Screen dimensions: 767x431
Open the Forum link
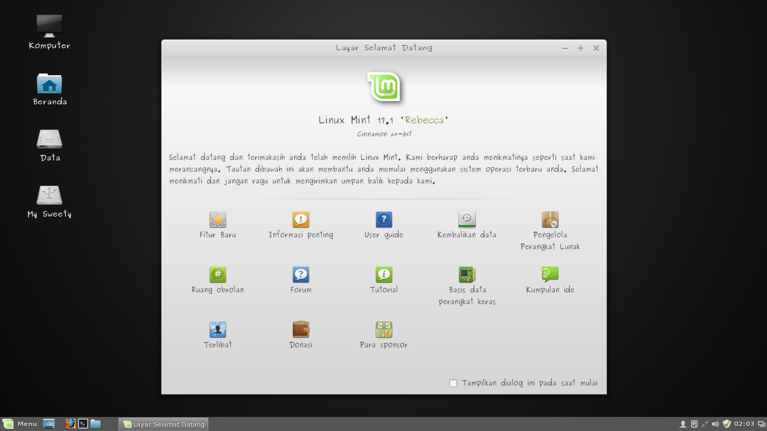click(301, 280)
